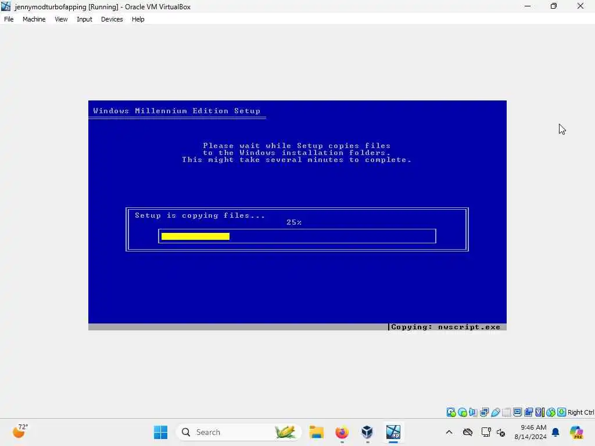Image resolution: width=595 pixels, height=446 pixels.
Task: Click the recording indicator icon
Action: point(528,412)
